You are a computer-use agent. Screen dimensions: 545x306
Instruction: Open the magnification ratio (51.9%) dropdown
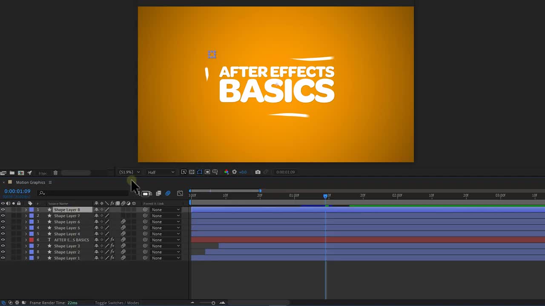click(x=129, y=172)
